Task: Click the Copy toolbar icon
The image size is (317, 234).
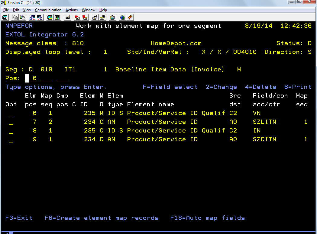Action: (x=15, y=17)
